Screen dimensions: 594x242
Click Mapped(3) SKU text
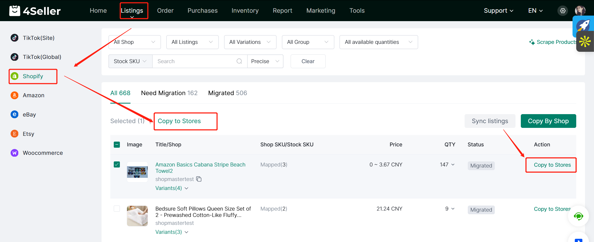coord(274,165)
